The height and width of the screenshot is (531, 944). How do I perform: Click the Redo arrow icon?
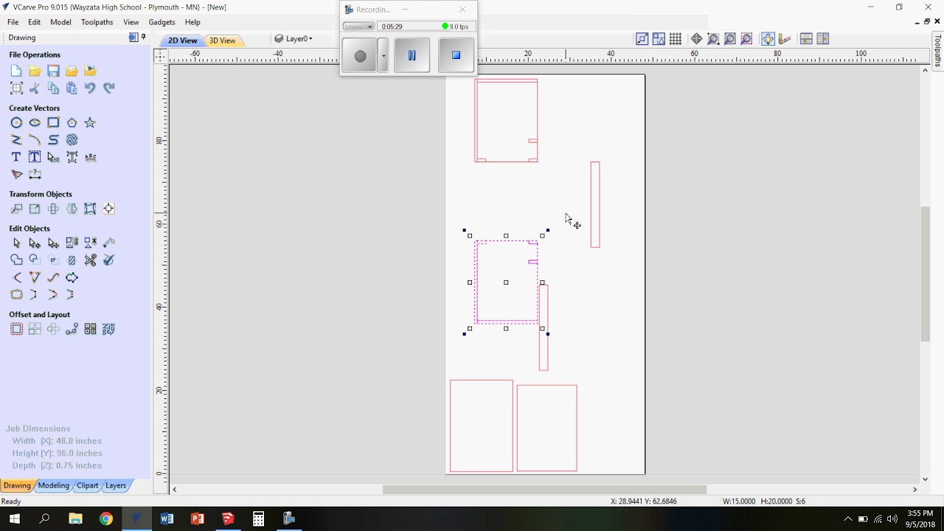(x=108, y=88)
